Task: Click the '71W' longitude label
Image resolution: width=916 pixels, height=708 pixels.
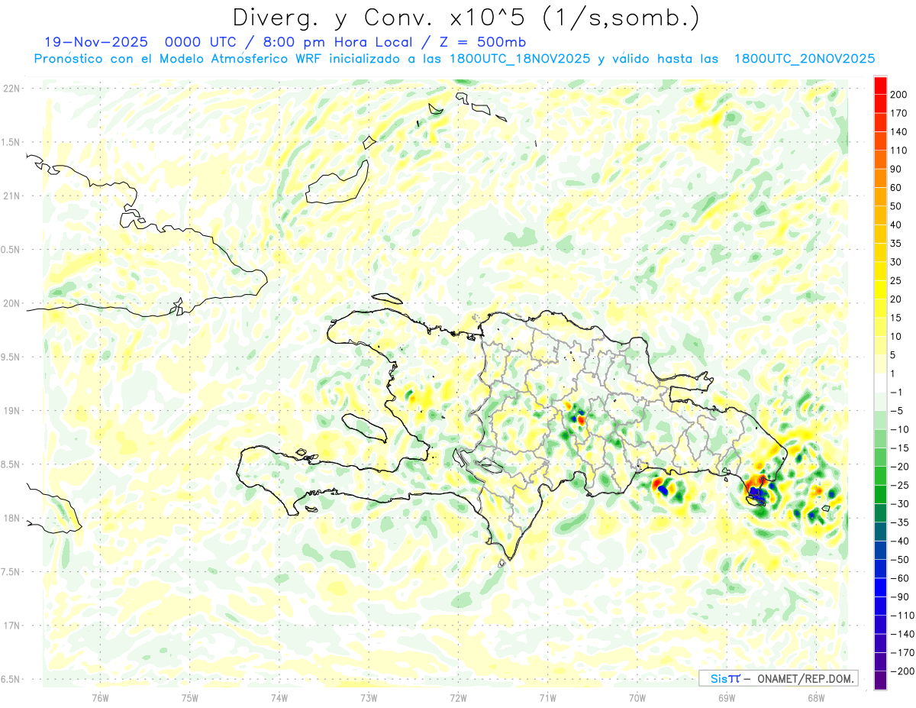Action: point(547,697)
